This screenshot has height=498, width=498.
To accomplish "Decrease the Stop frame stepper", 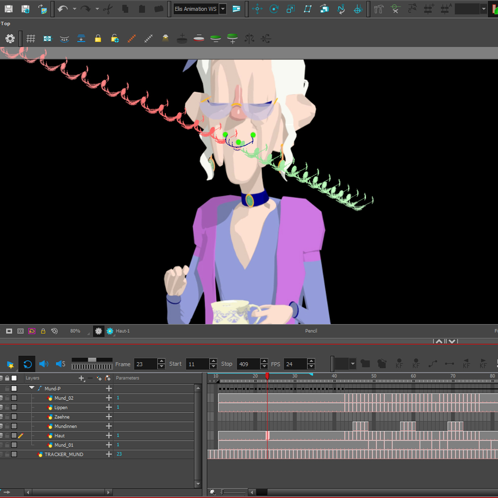I will tap(264, 367).
